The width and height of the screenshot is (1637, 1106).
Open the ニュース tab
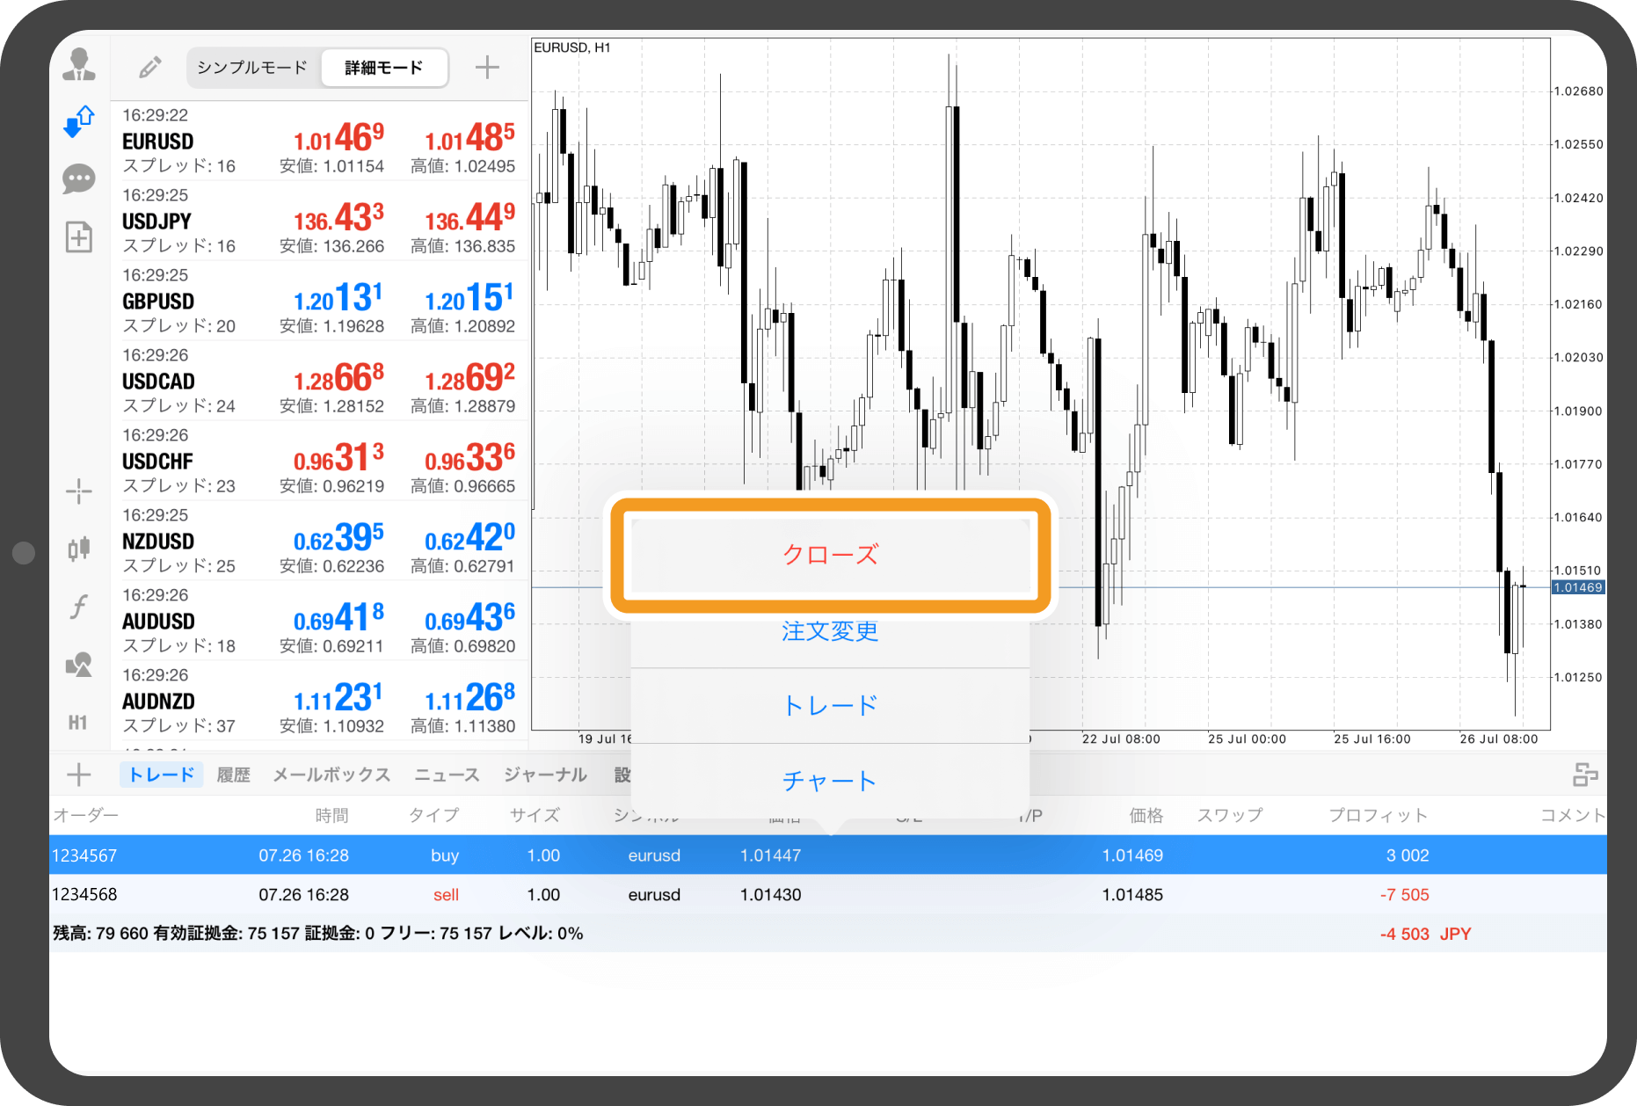click(x=447, y=775)
